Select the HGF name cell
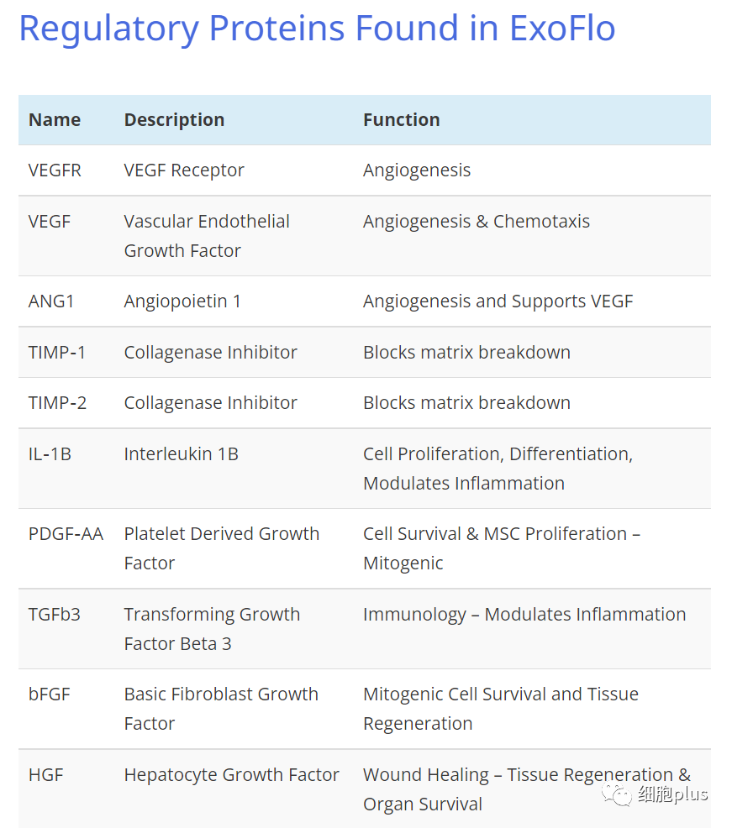Screen dimensions: 732x828 [46, 775]
